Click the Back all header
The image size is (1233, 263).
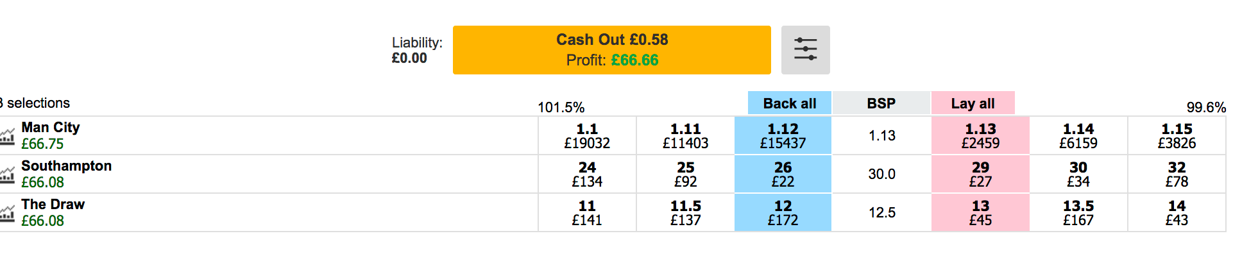tap(790, 103)
